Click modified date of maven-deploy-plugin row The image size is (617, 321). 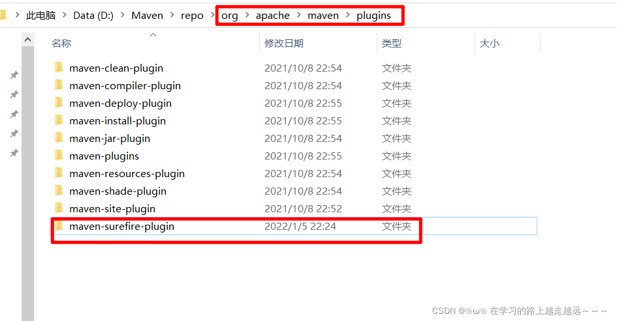click(x=303, y=104)
